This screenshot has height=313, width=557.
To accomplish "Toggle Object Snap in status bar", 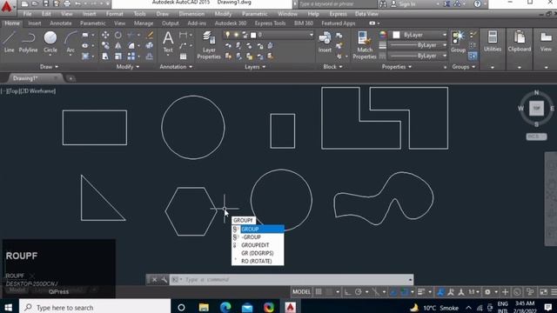I will point(404,292).
